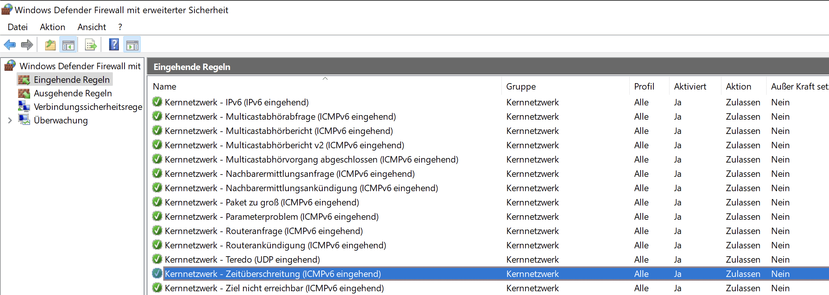The image size is (829, 295).
Task: Click the firewall icon in the title bar
Action: tap(7, 9)
